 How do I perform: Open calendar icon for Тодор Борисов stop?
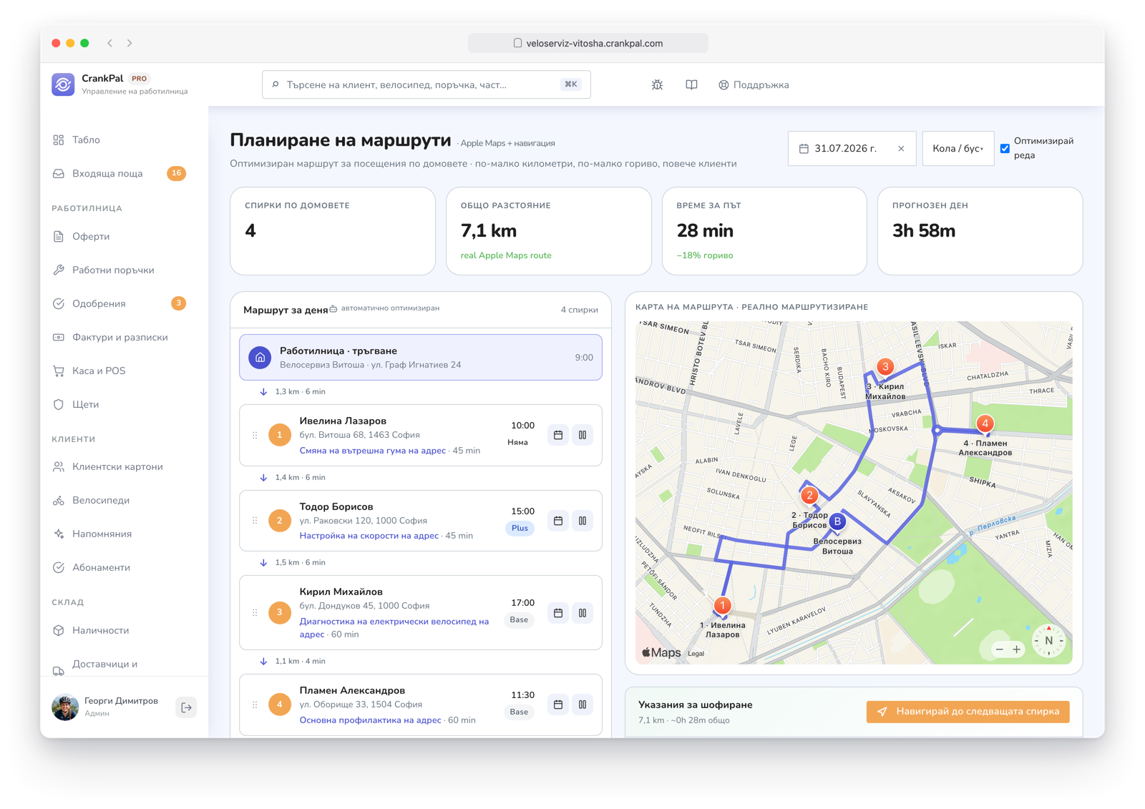pos(558,521)
